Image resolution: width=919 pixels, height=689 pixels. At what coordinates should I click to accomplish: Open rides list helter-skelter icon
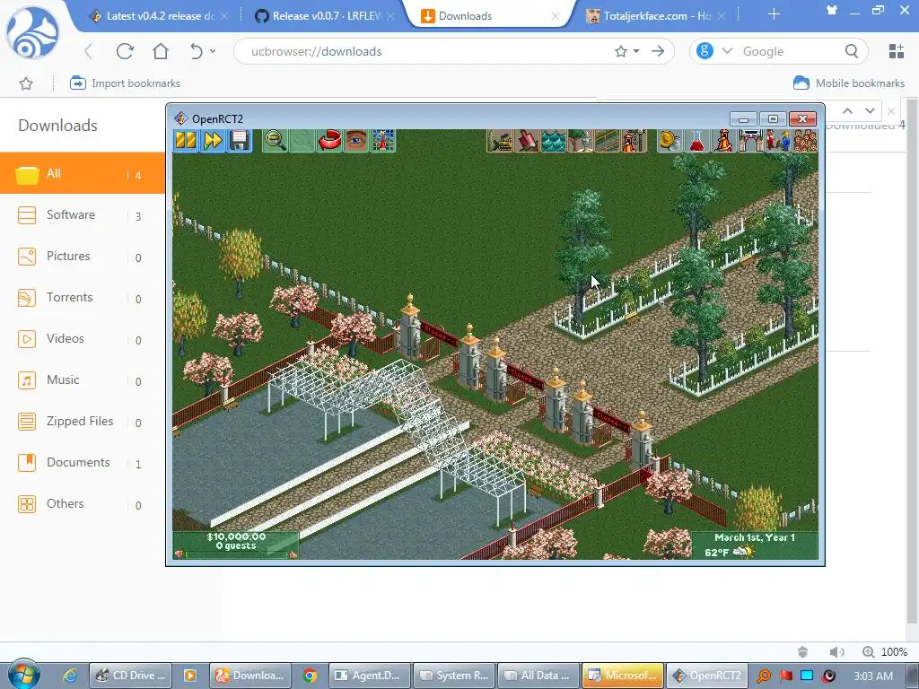(724, 141)
